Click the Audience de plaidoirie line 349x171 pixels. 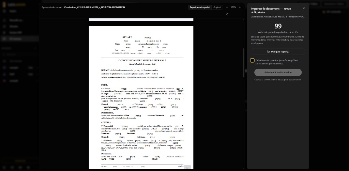[130, 74]
